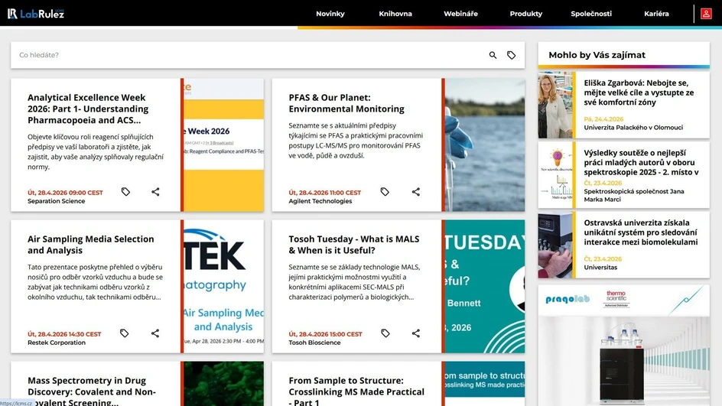Open the Společnosti menu item
This screenshot has width=722, height=406.
(591, 14)
